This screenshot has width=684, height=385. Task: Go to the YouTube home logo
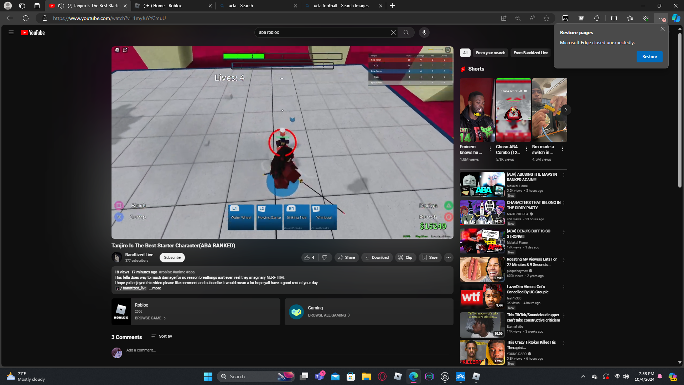(33, 33)
